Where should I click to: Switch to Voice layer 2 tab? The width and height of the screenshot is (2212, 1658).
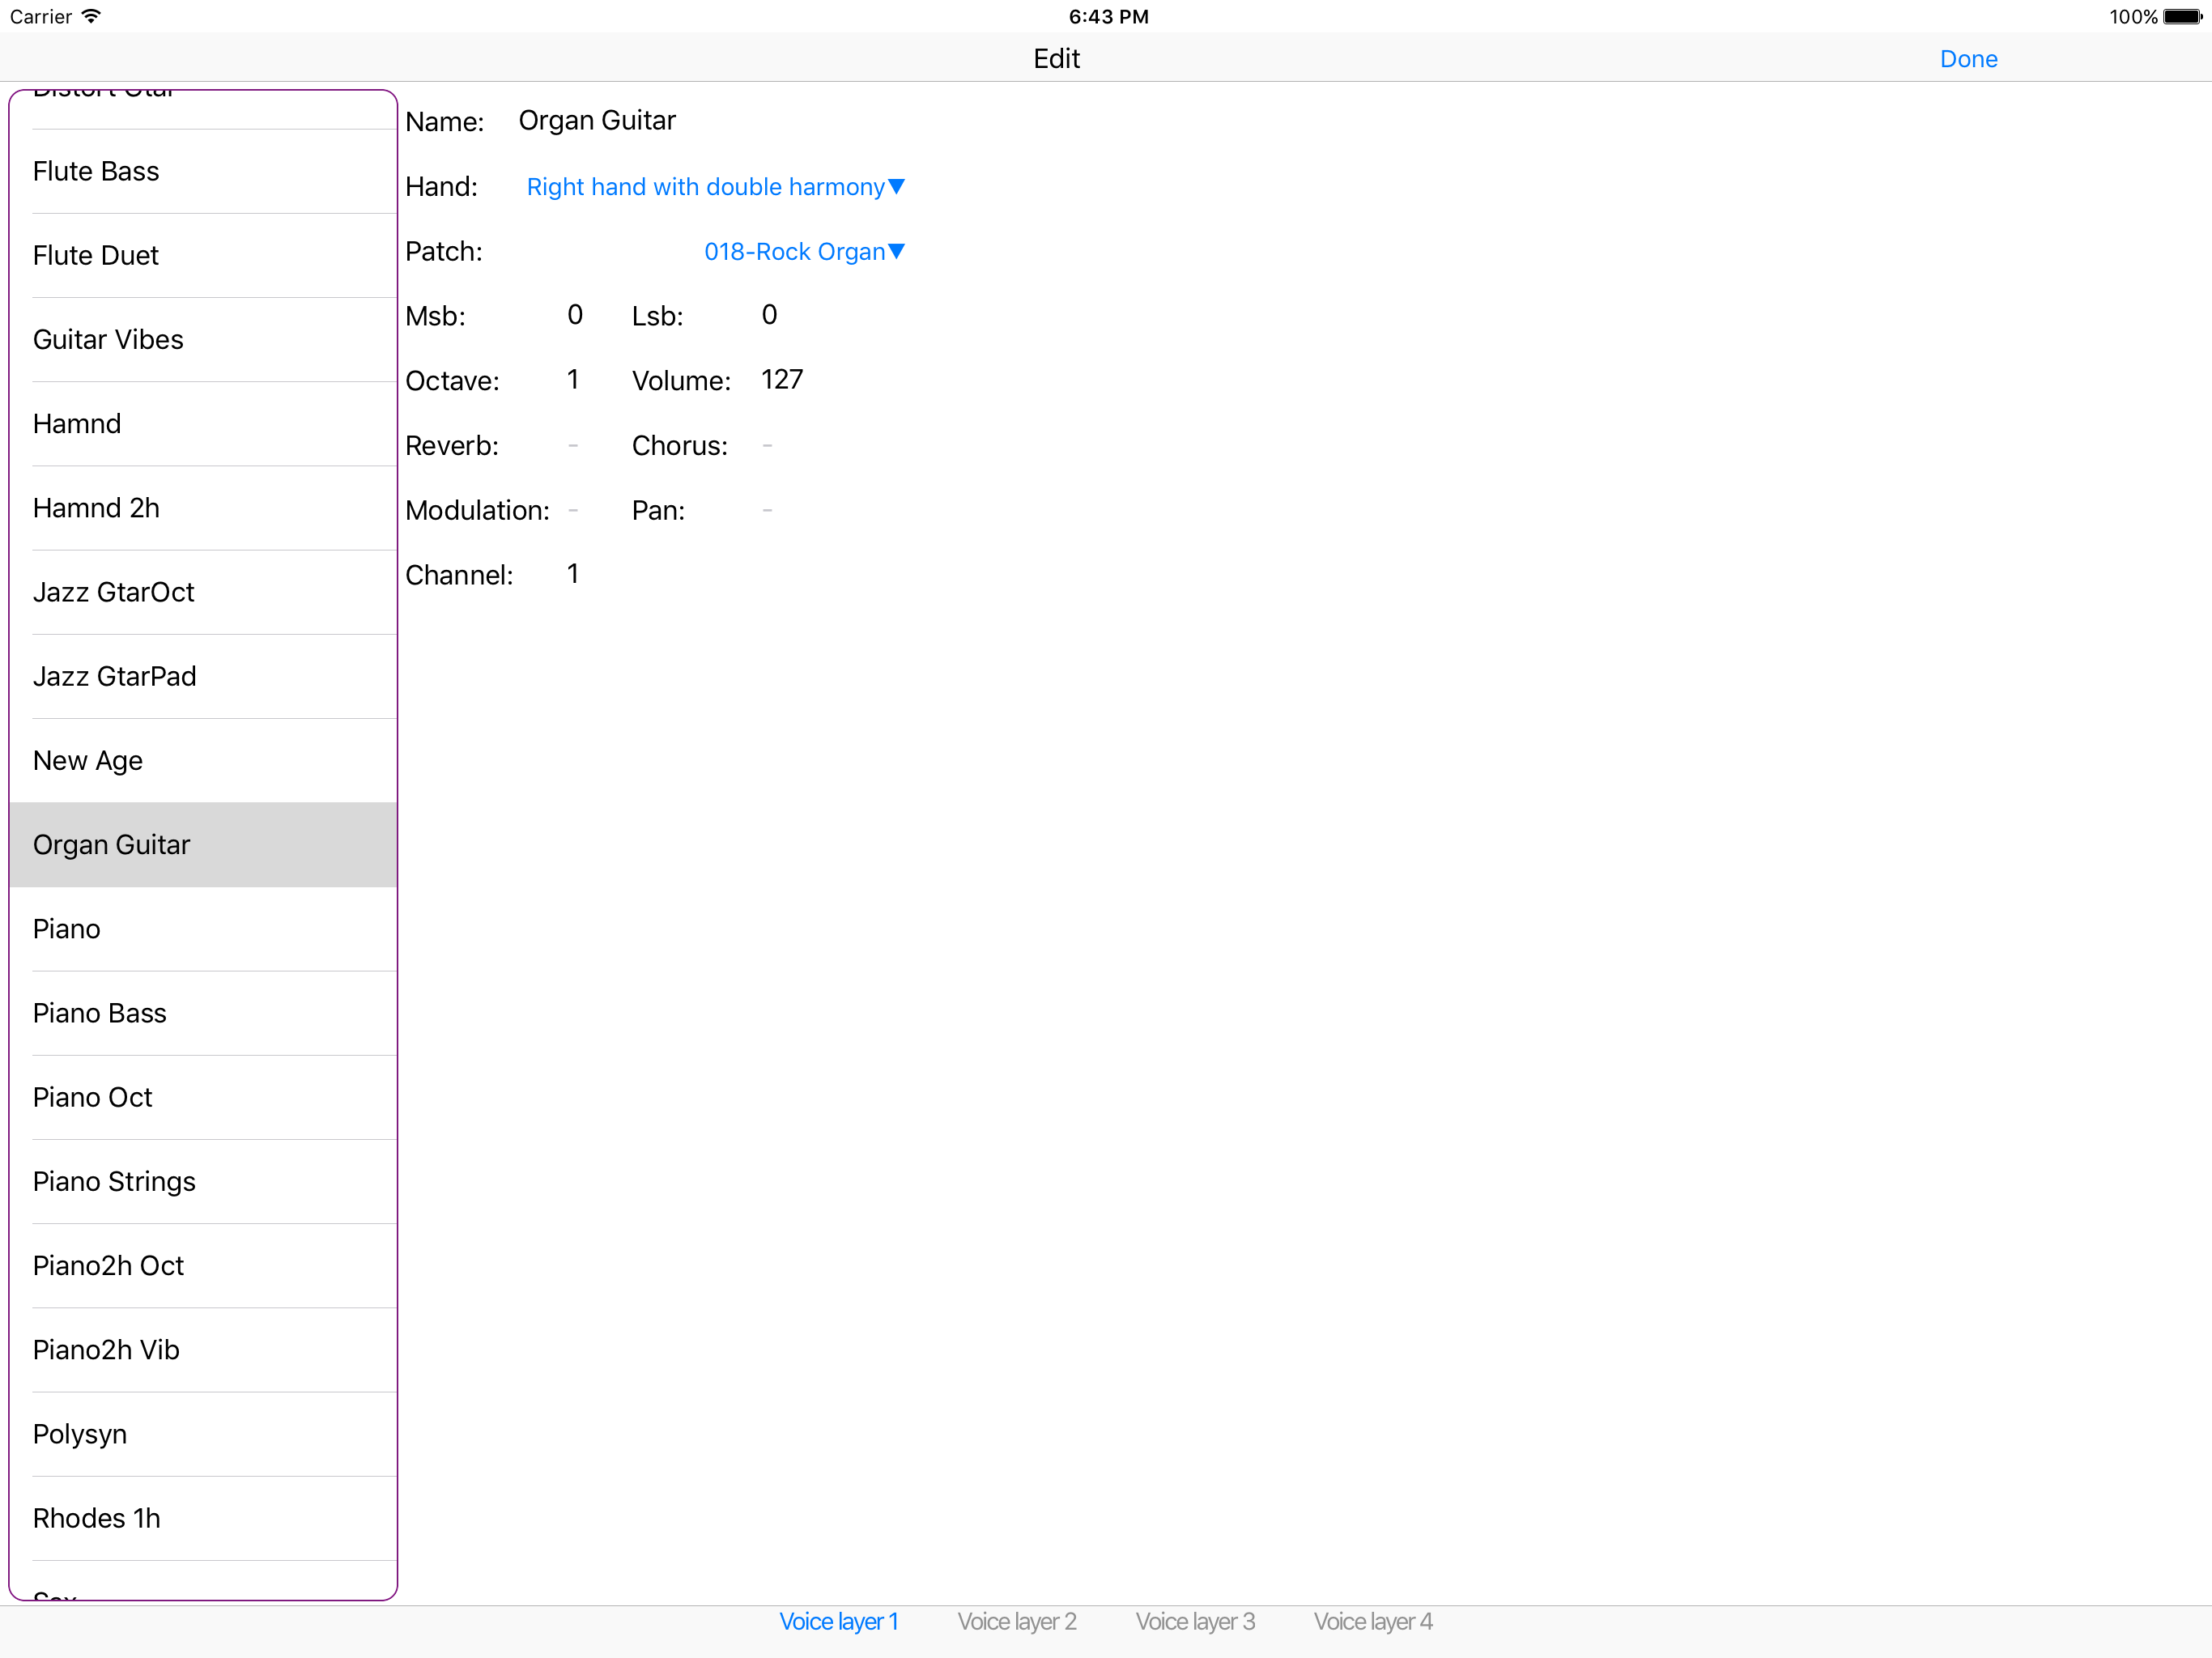[x=1017, y=1621]
